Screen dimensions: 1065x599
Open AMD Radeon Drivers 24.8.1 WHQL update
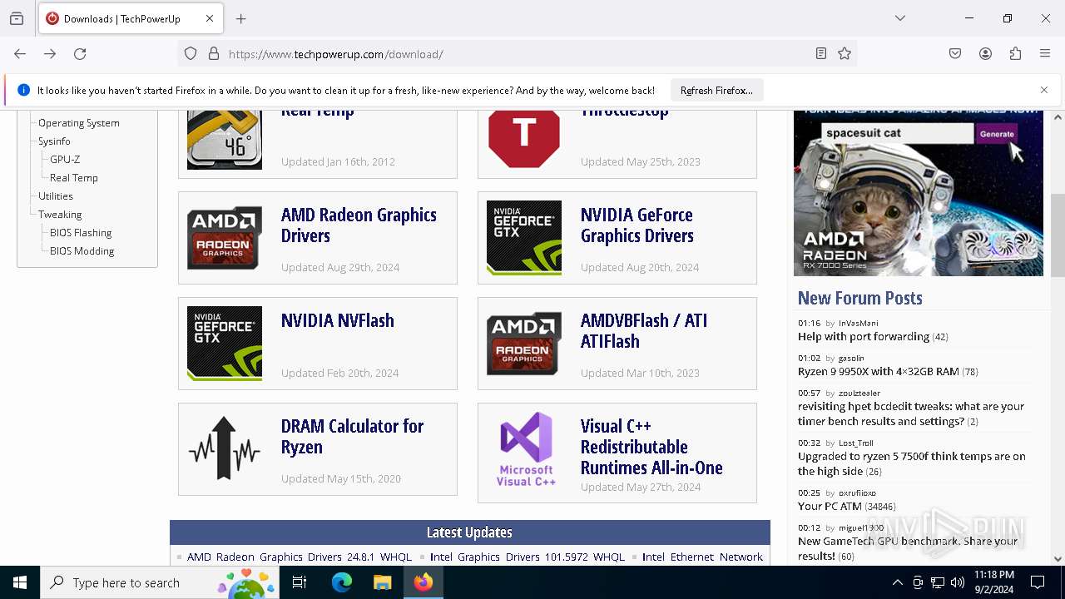[300, 557]
